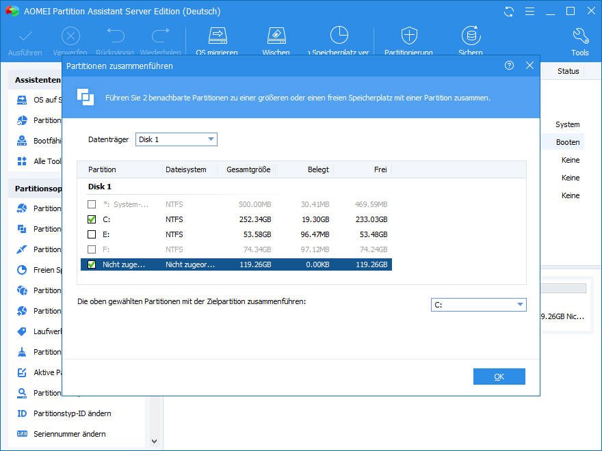602x451 pixels.
Task: Sort by the Dateisystem column header
Action: coord(186,169)
